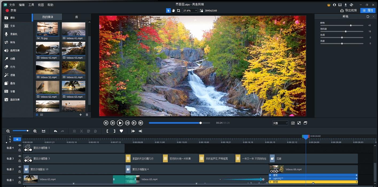Click the 录制 record button
Viewport: 378px width, 187px height.
11,10
